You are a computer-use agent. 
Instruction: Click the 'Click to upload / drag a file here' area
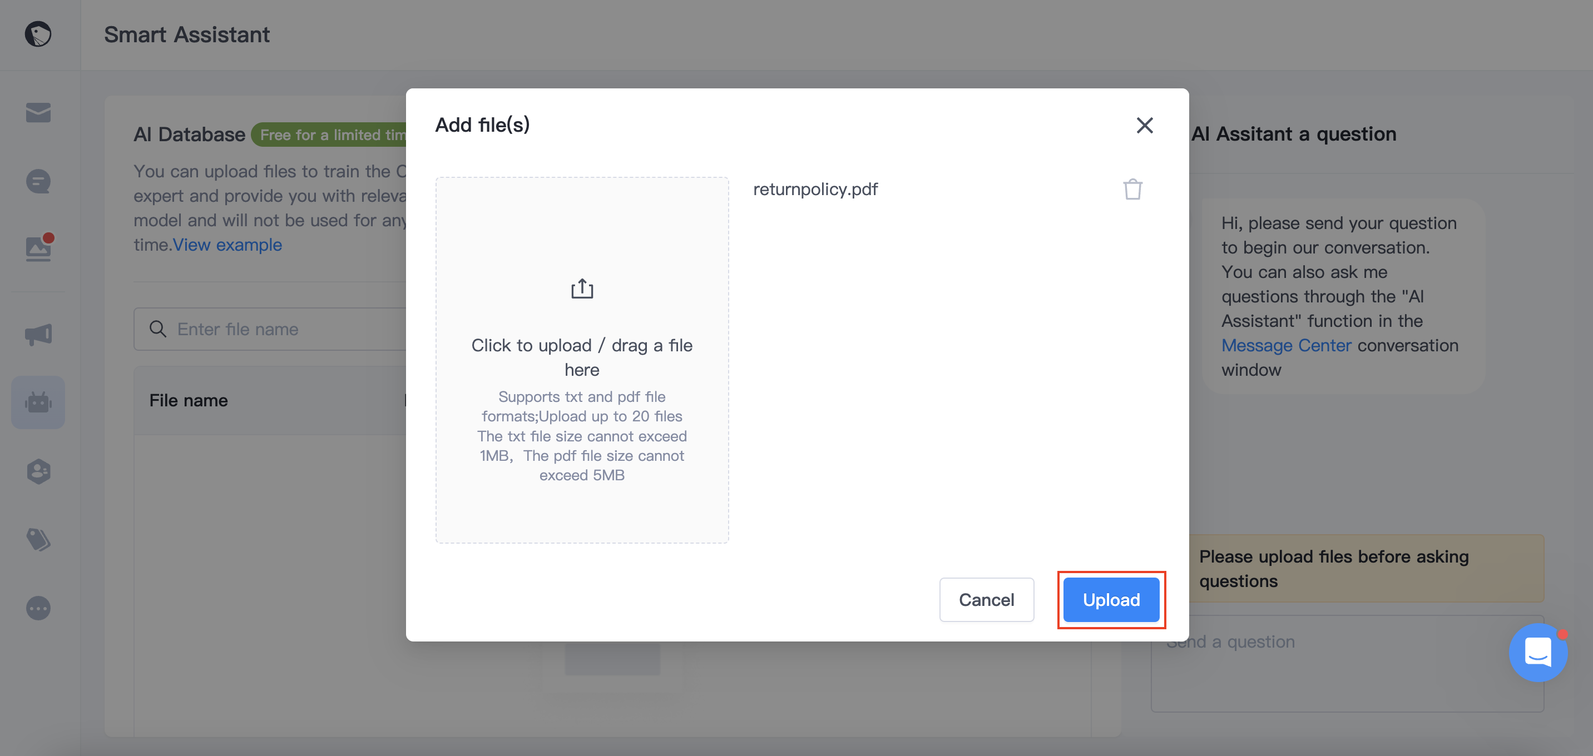(x=582, y=360)
